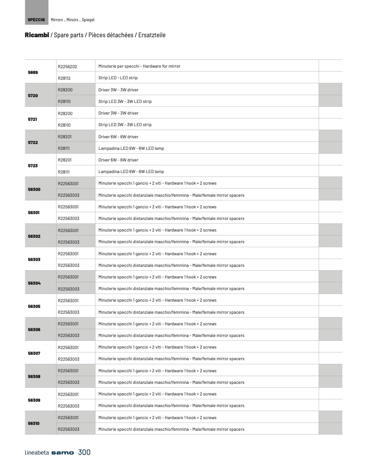This screenshot has height=468, width=367.
Task: Select product code 5689
Action: point(33,72)
